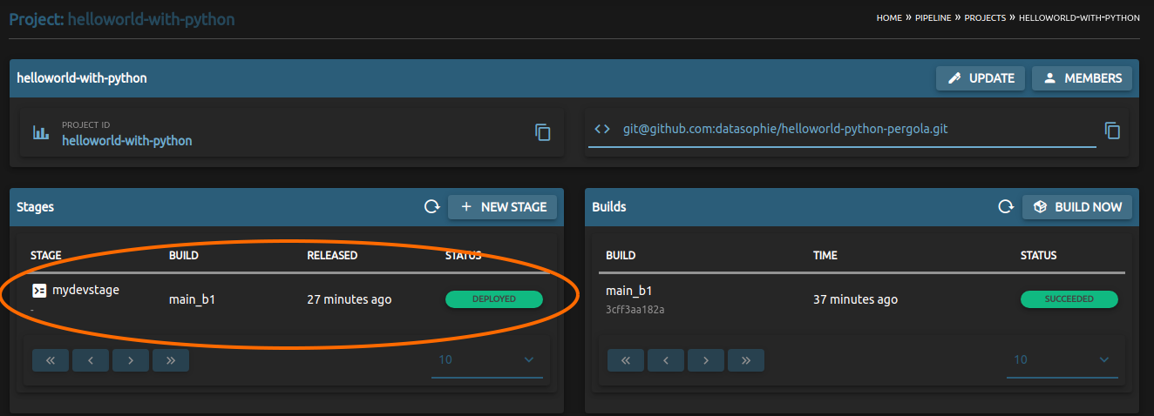Jump to last page of Builds
The height and width of the screenshot is (416, 1154).
[745, 360]
